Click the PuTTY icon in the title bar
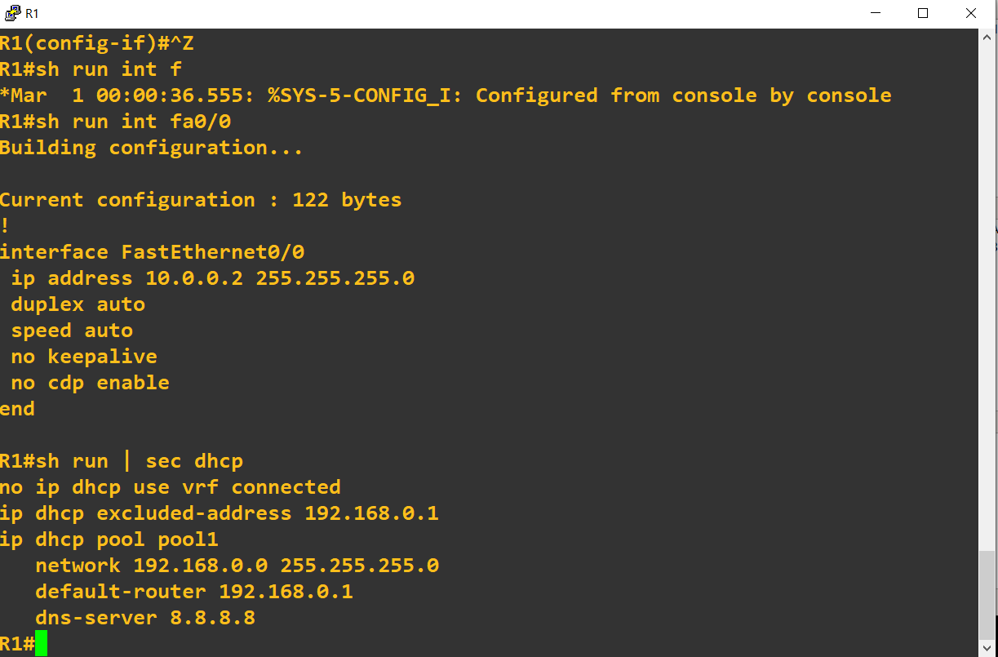Image resolution: width=998 pixels, height=657 pixels. [11, 12]
